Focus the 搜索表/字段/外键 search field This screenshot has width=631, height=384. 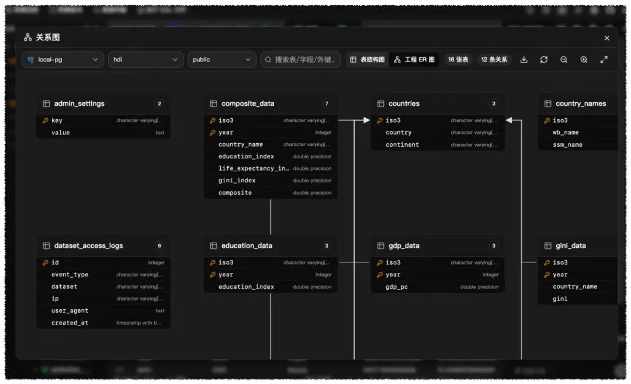pyautogui.click(x=300, y=60)
